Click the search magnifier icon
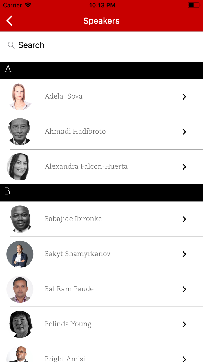Screen dimensions: 203x362 coord(11,45)
